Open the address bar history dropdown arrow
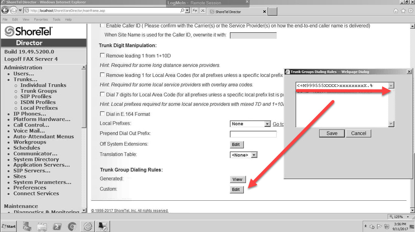The width and height of the screenshot is (415, 232). (187, 10)
